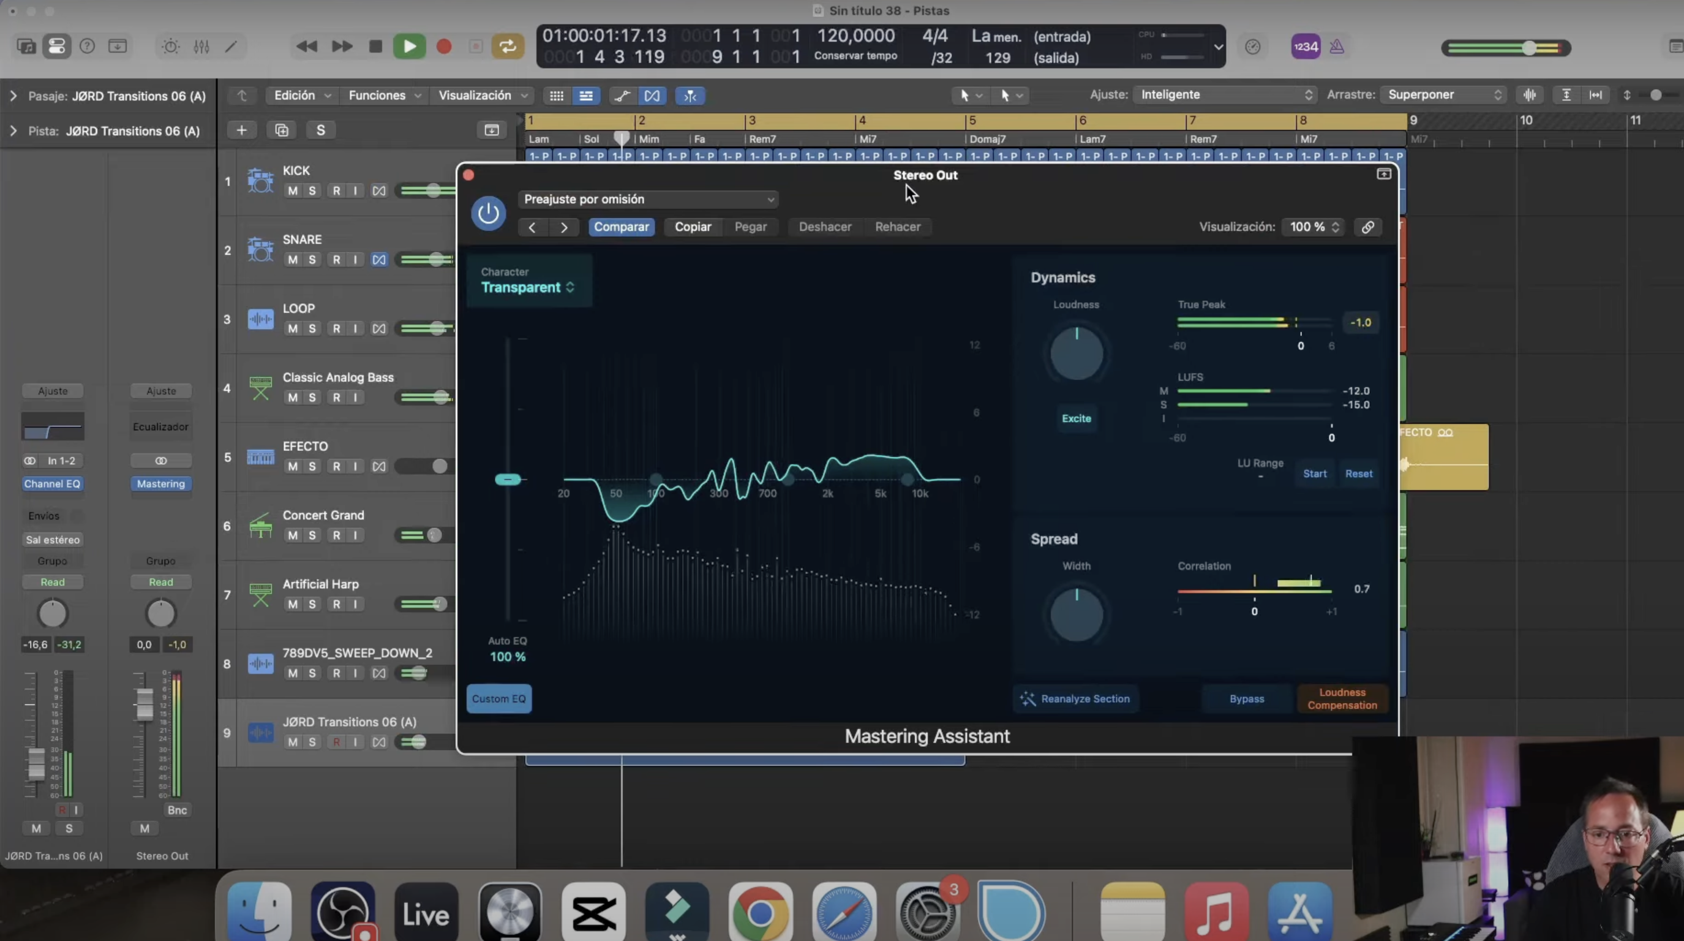This screenshot has width=1684, height=941.
Task: Expand the Pasaje inspector disclosure triangle
Action: click(x=13, y=96)
